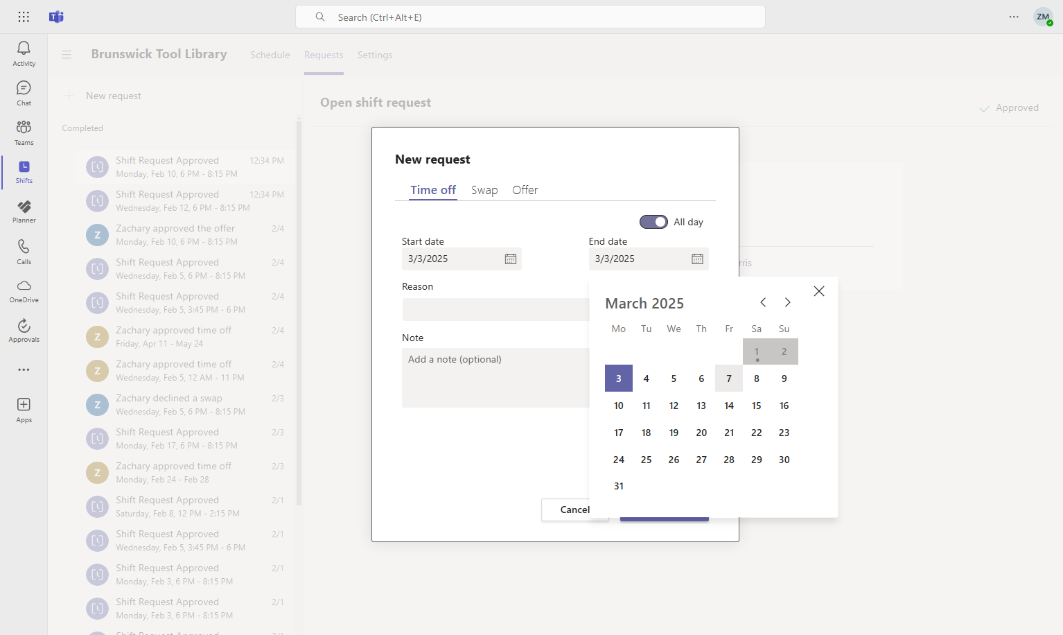
Task: Open the Start date calendar picker icon
Action: [511, 259]
